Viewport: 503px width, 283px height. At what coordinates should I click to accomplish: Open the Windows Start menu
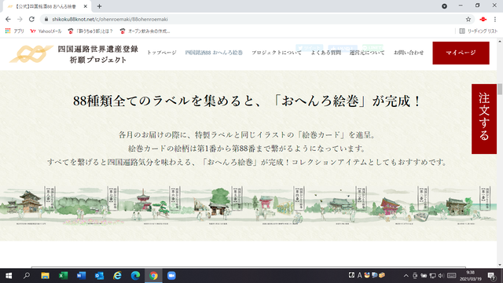(x=9, y=276)
